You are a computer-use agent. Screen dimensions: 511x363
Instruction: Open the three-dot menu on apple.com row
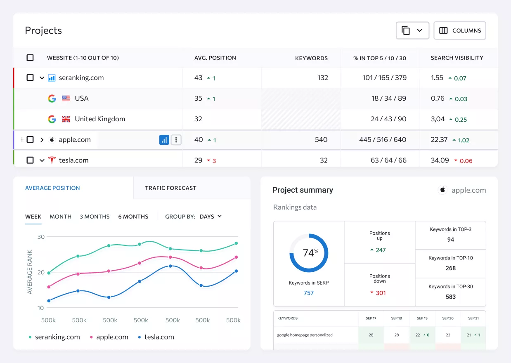pyautogui.click(x=176, y=140)
